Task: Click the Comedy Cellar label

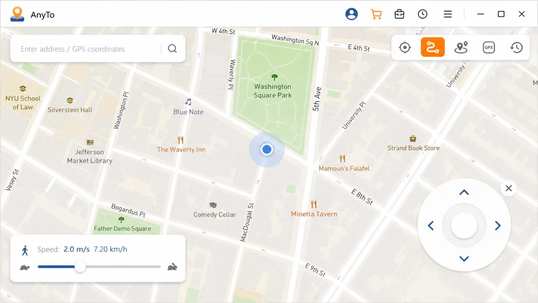Action: (x=215, y=215)
